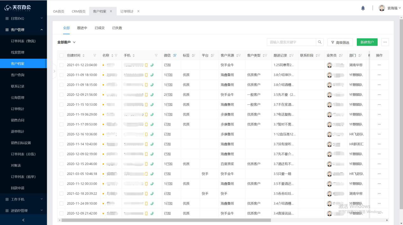Open user menu 袁海强
The image size is (403, 225).
(390, 8)
